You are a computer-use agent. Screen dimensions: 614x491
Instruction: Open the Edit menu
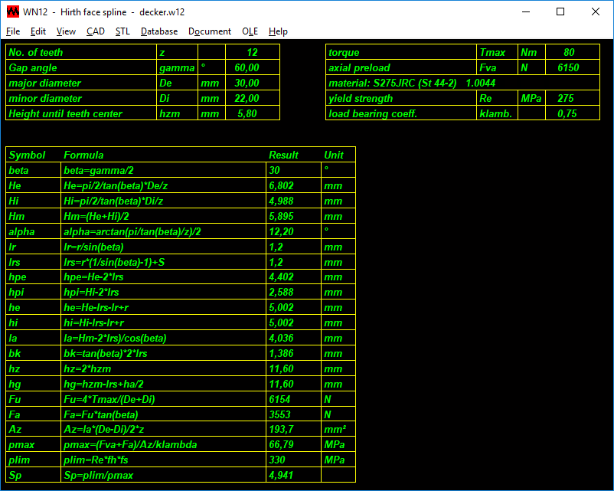pos(38,31)
